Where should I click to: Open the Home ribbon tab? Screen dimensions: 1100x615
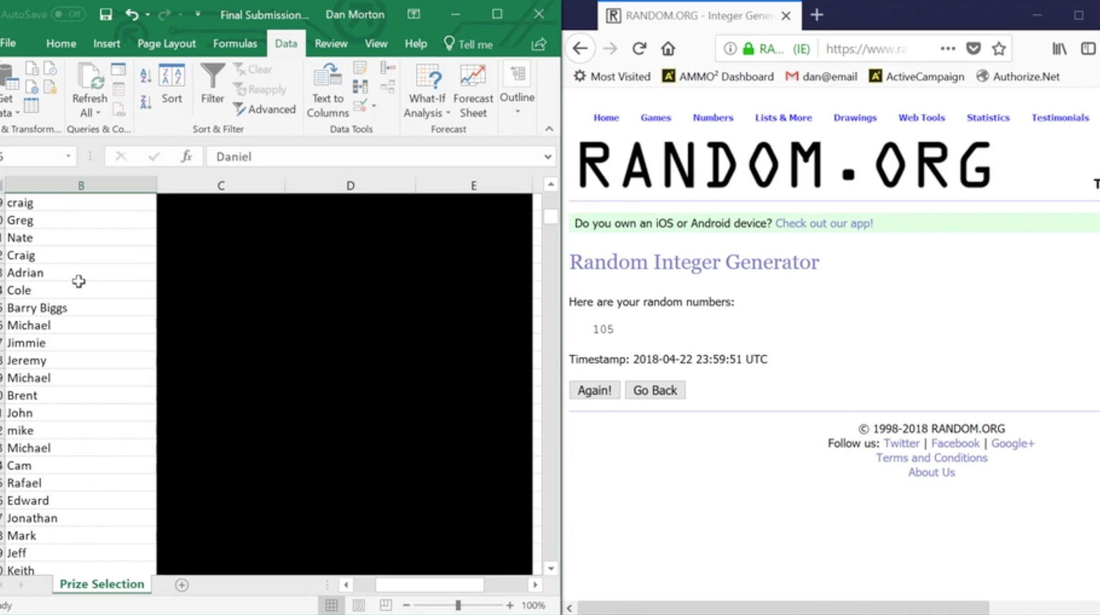point(61,43)
